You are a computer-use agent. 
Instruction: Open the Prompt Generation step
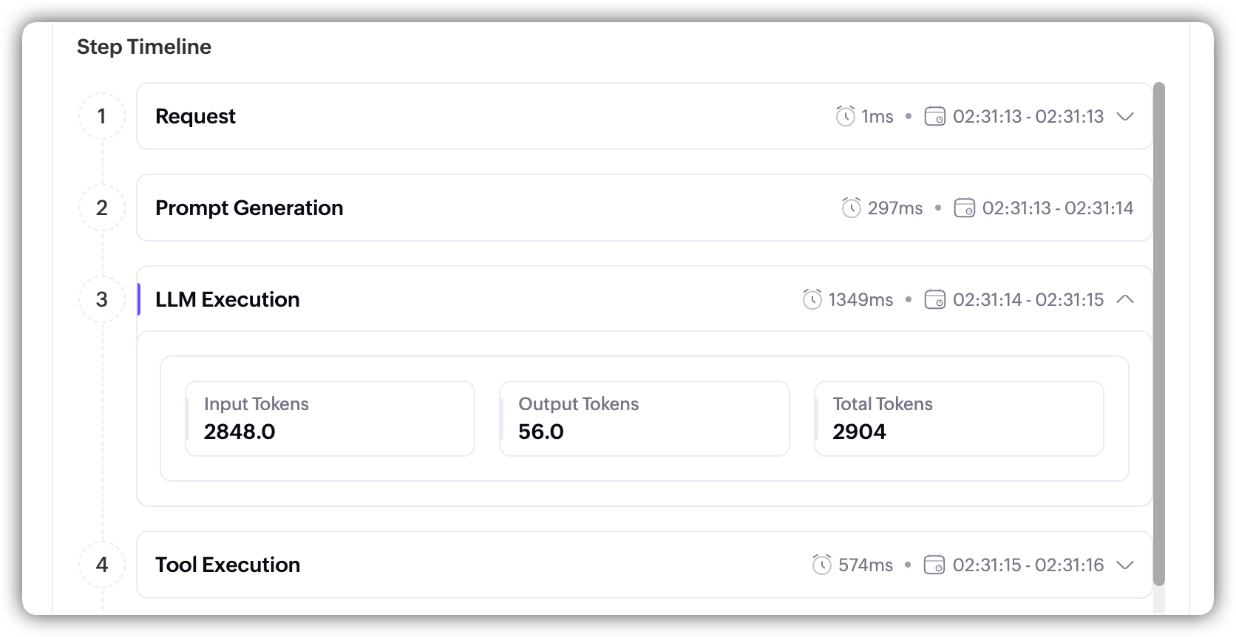(x=249, y=208)
